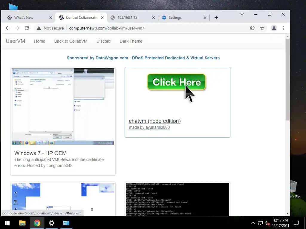306x229 pixels.
Task: Open the Chrome three-dot menu
Action: [x=284, y=28]
